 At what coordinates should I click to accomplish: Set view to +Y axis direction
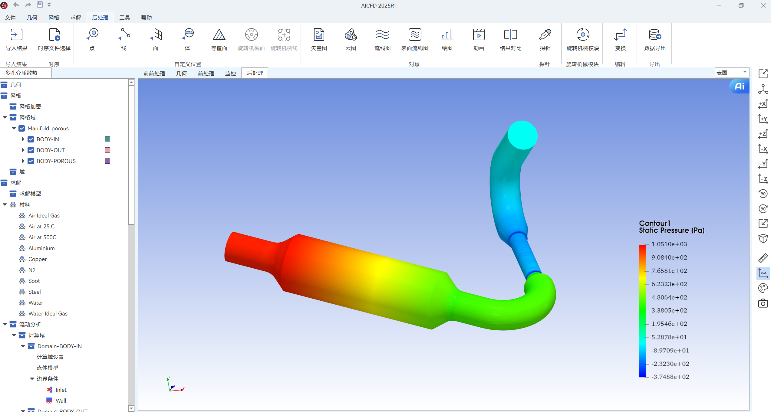tap(763, 119)
